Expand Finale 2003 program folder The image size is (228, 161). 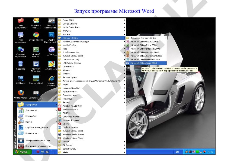pyautogui.click(x=92, y=20)
